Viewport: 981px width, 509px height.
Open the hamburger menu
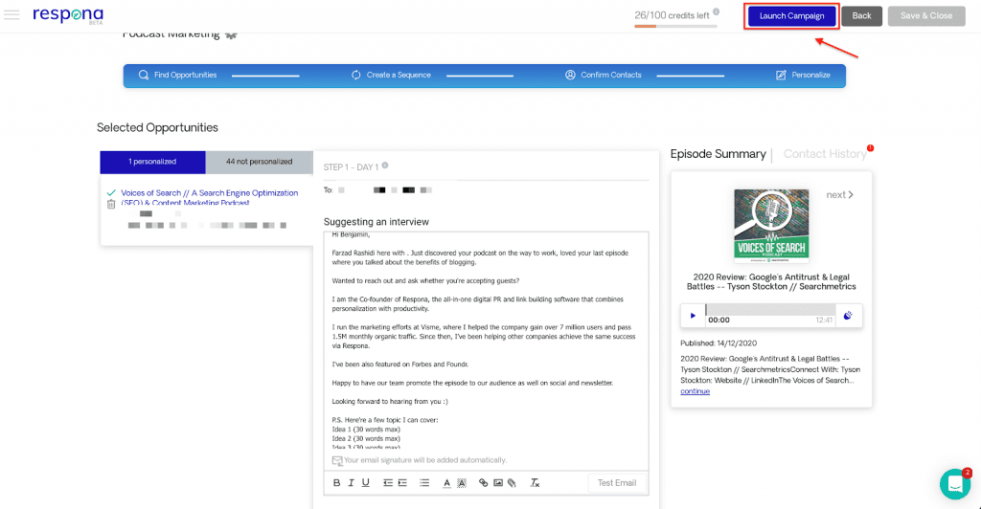coord(11,14)
